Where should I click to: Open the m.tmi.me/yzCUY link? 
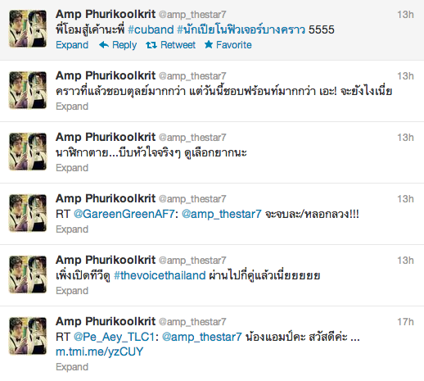[x=100, y=352]
